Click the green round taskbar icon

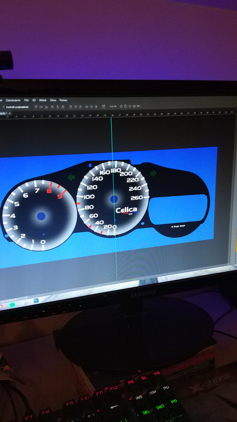tap(12, 305)
